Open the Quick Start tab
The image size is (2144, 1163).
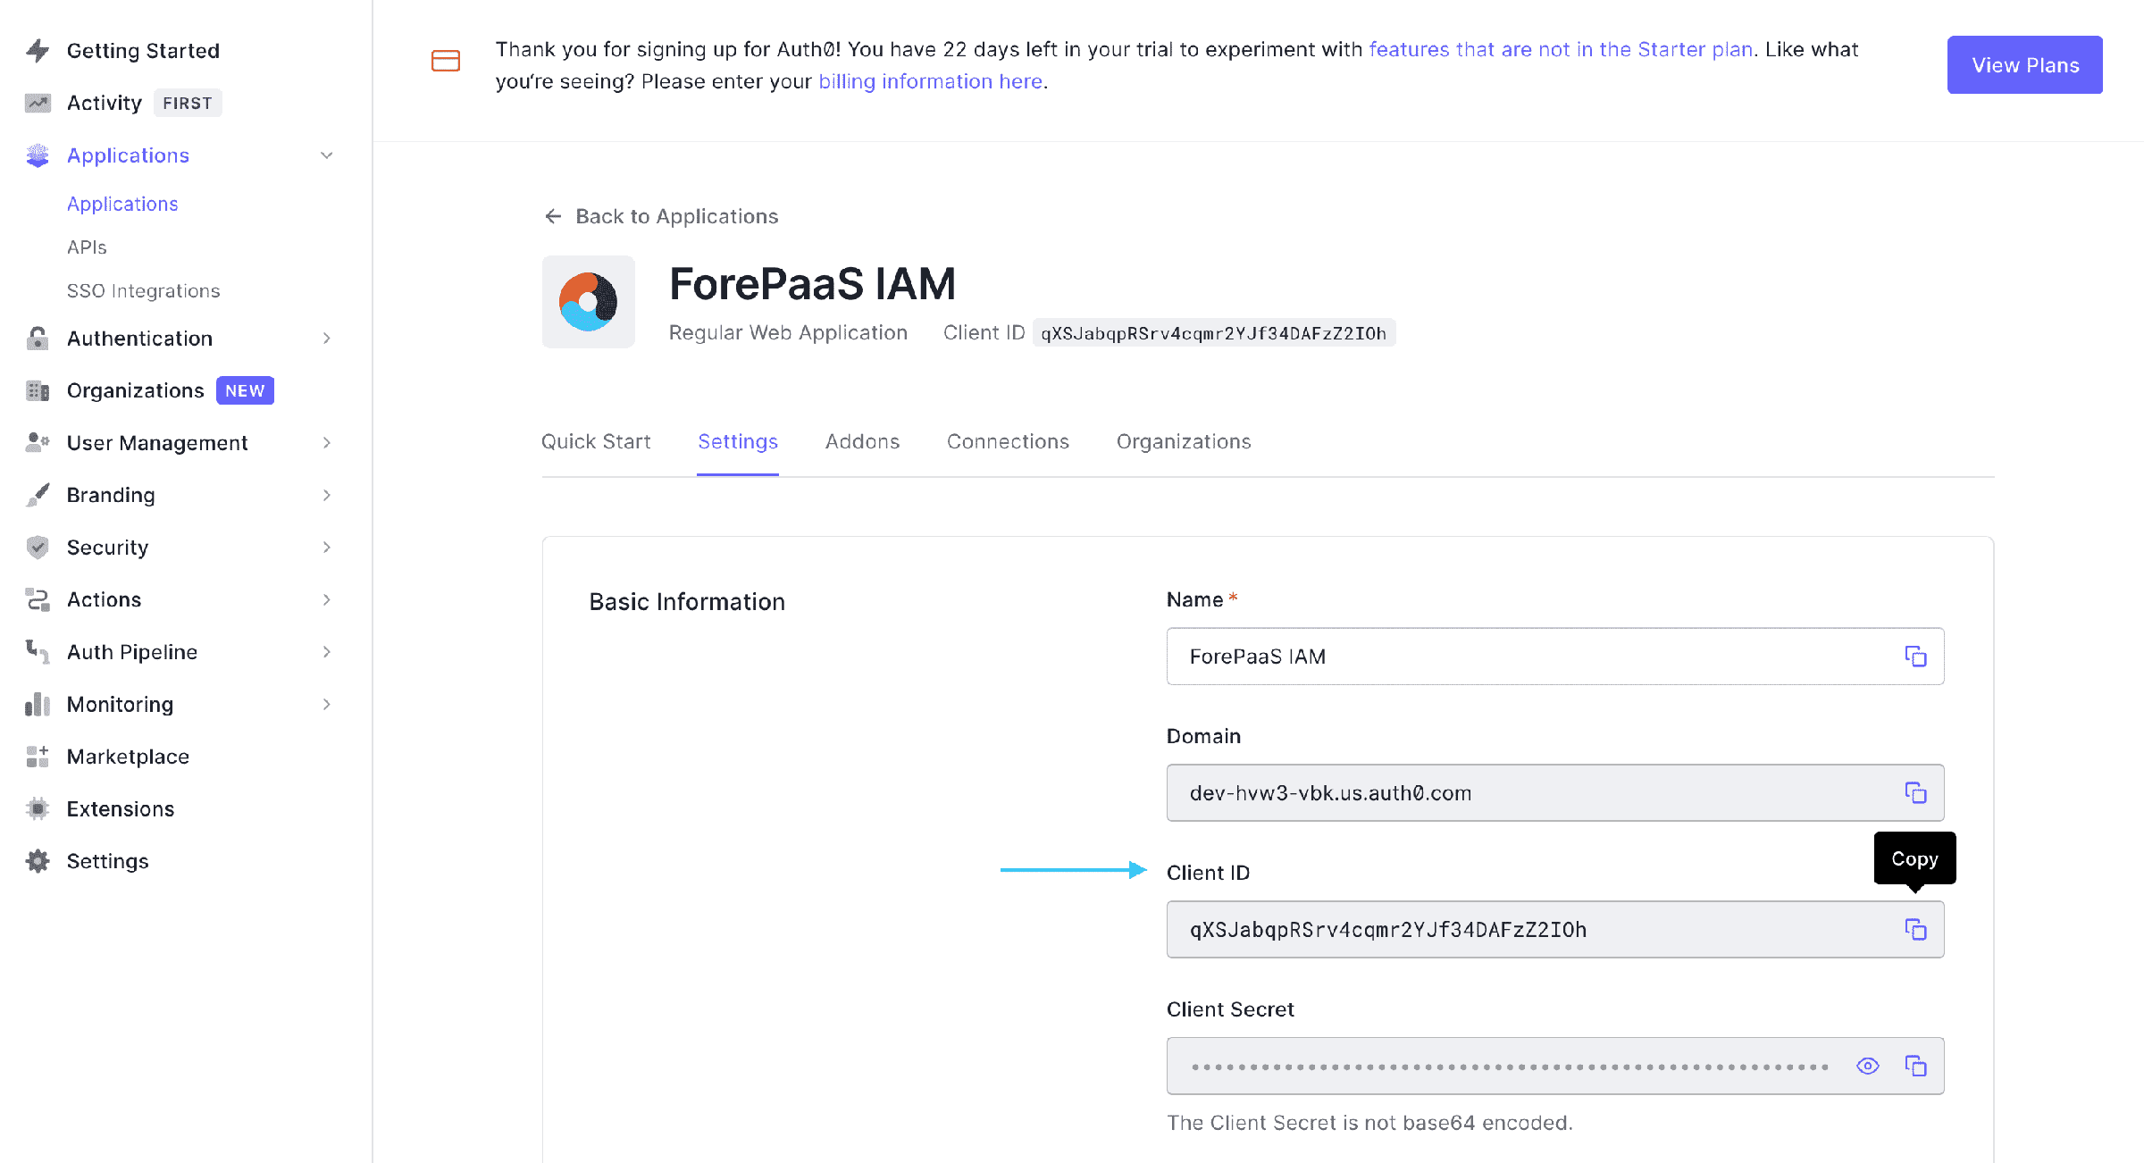pos(596,441)
